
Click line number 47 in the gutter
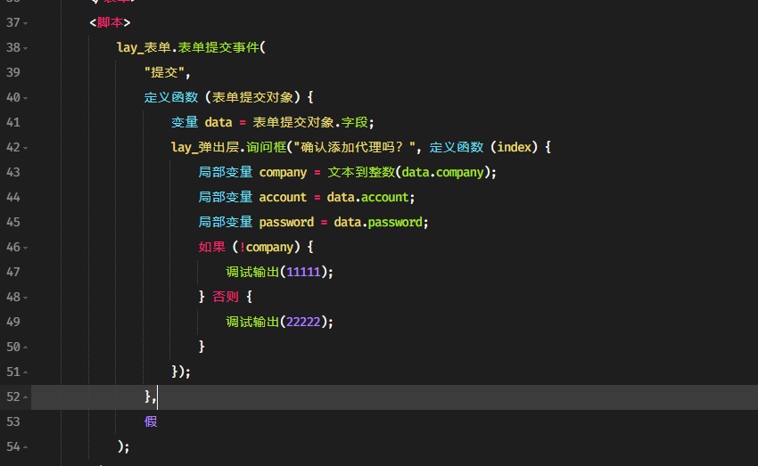[13, 272]
